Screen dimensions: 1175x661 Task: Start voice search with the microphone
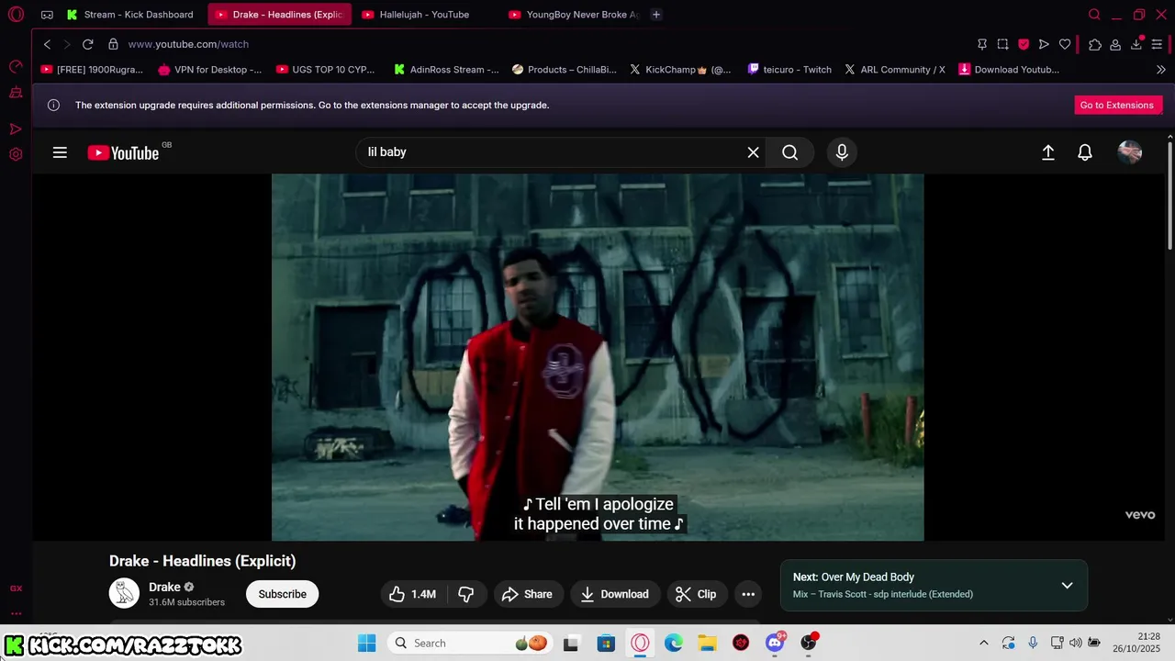point(842,152)
